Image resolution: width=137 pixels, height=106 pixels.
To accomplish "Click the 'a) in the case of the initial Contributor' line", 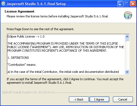I will coord(63,72).
